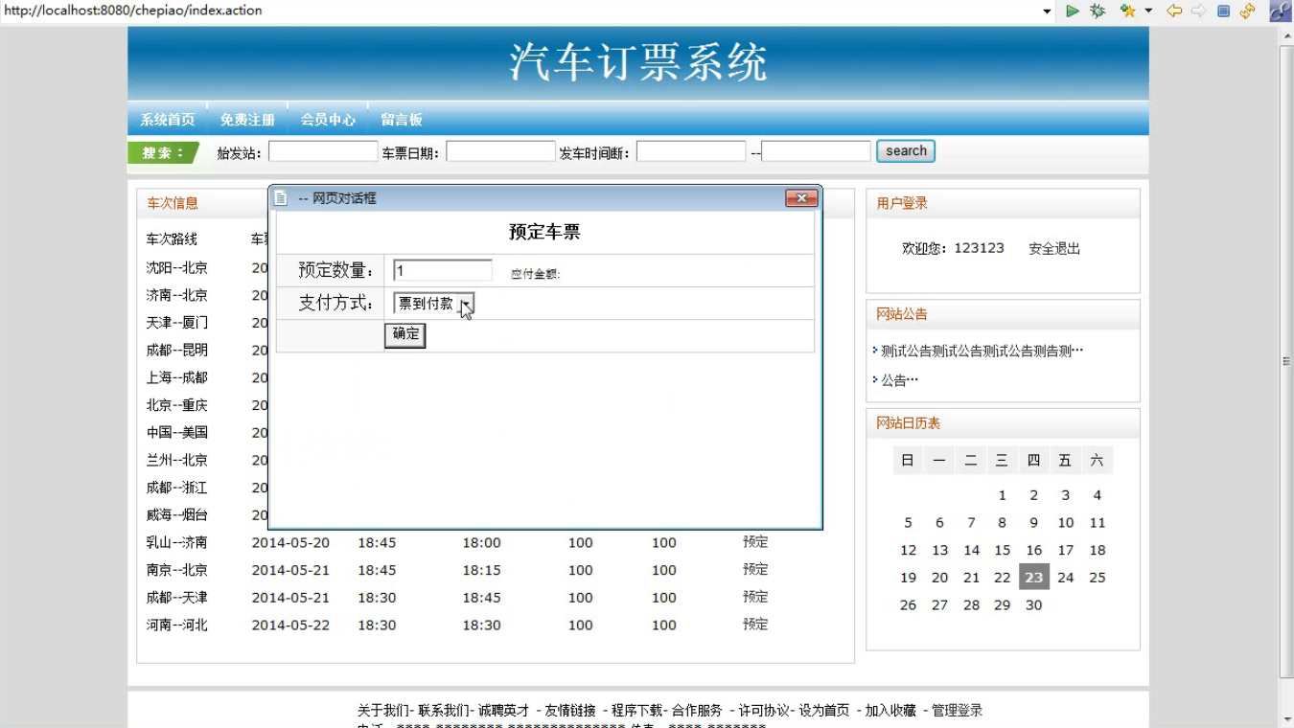Click the 安全退出 link
1294x728 pixels.
tap(1054, 248)
